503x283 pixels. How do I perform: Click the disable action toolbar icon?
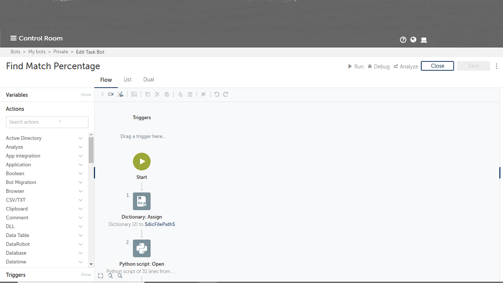tap(204, 94)
